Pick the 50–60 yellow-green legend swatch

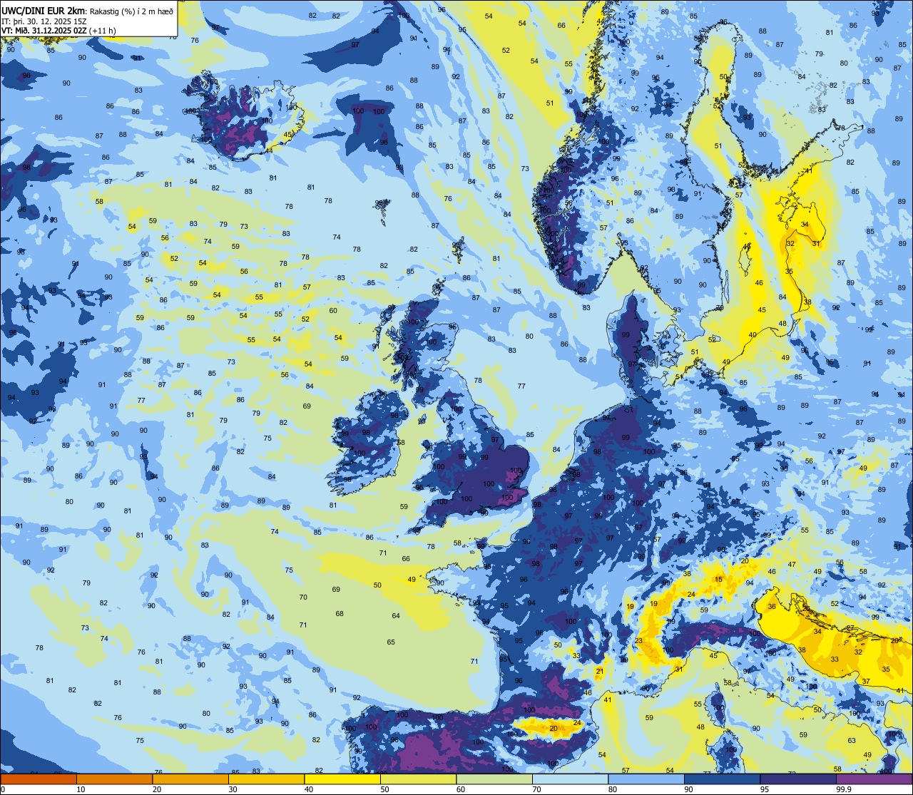point(418,779)
